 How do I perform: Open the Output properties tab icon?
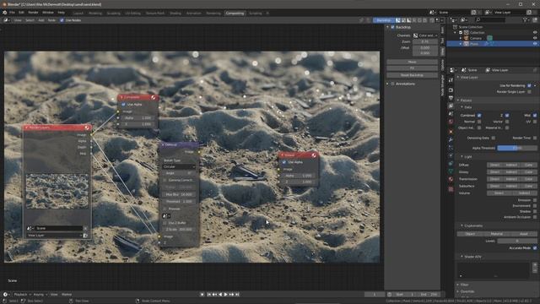point(451,98)
